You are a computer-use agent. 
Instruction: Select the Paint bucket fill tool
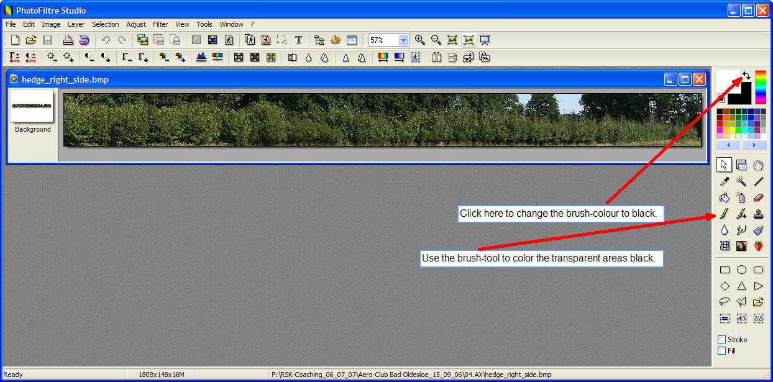point(724,198)
